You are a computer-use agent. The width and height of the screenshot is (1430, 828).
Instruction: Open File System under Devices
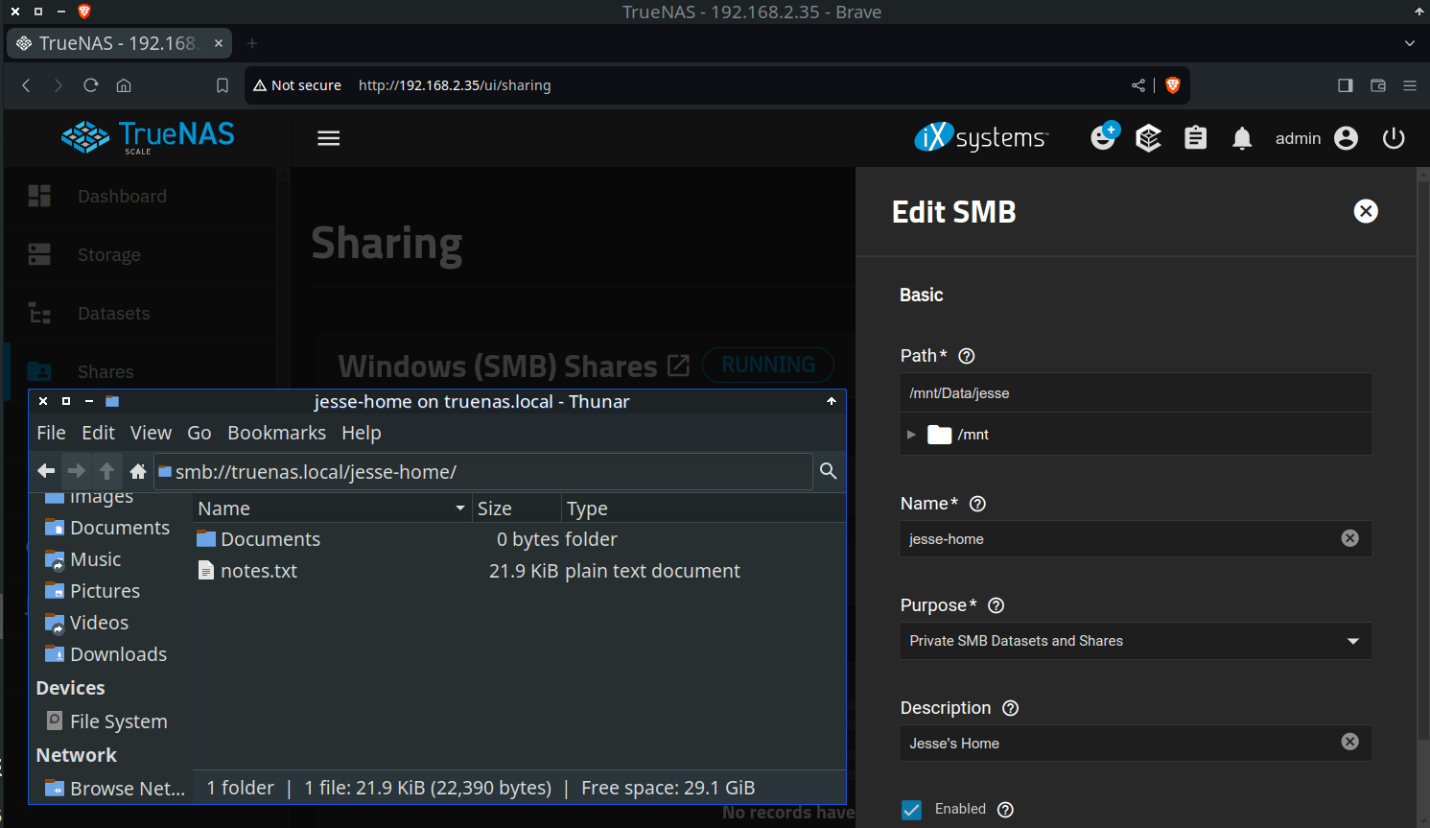click(106, 722)
